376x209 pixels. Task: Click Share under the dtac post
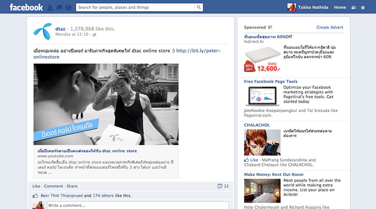click(x=72, y=186)
